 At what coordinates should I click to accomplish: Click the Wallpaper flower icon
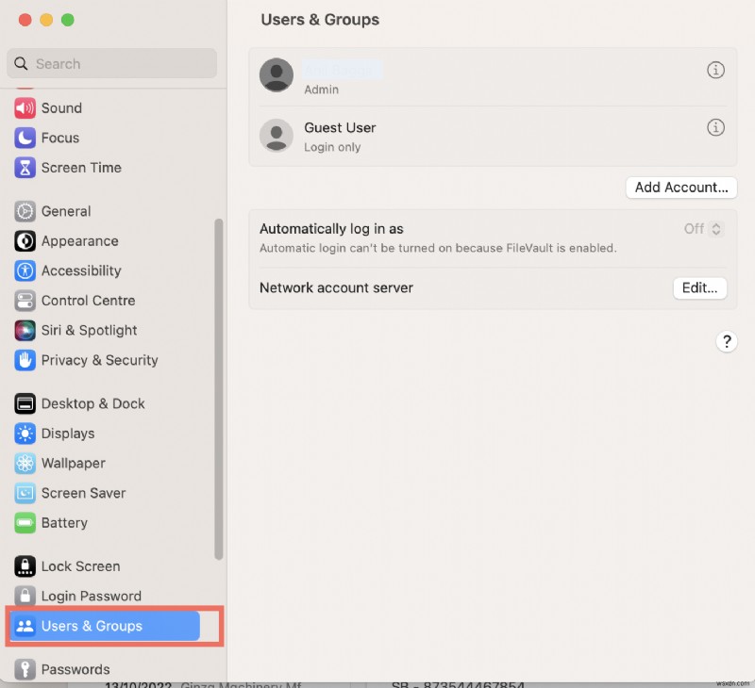point(25,463)
